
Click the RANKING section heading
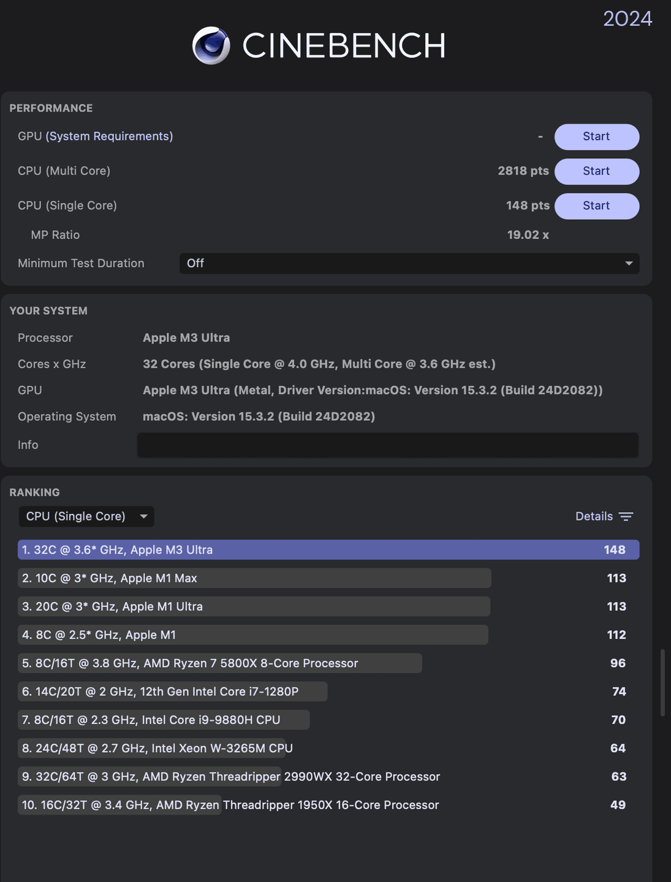click(34, 492)
